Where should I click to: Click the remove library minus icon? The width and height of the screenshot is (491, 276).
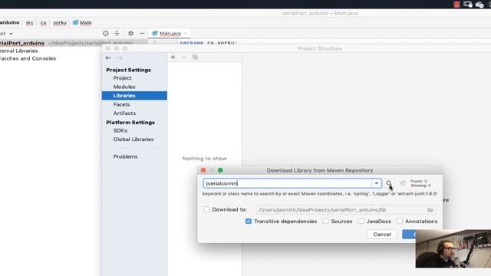[184, 58]
